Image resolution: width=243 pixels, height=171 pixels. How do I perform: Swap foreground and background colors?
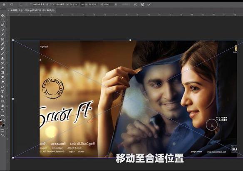(x=4, y=120)
